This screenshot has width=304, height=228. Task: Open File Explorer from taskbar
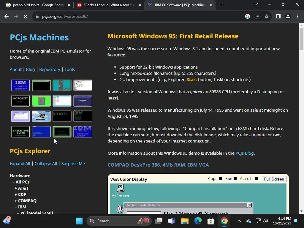point(185,221)
